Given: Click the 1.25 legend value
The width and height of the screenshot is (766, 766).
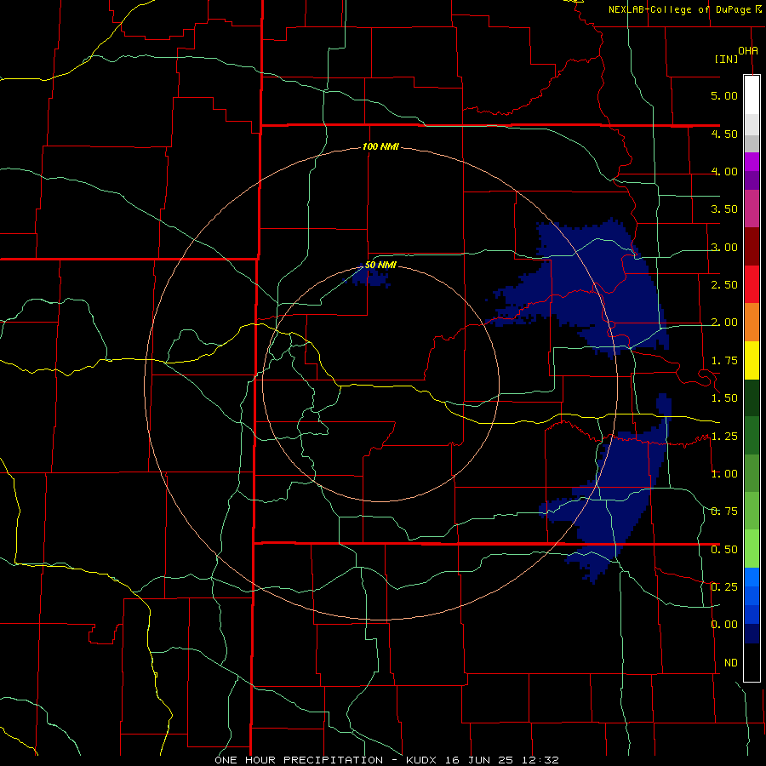Looking at the screenshot, I should point(724,437).
